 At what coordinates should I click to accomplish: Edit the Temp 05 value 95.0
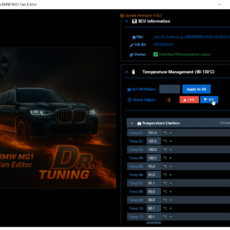point(154,166)
